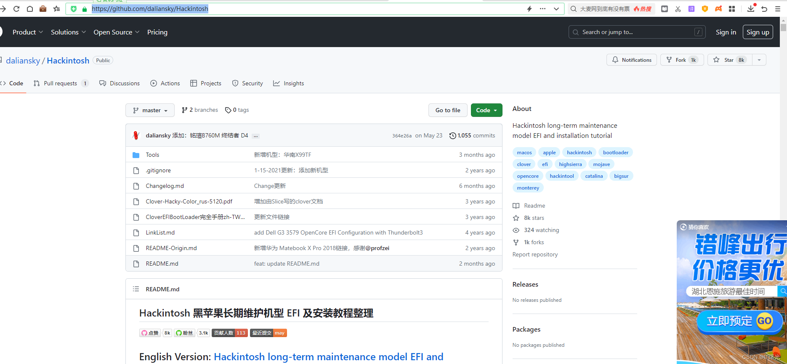The width and height of the screenshot is (787, 364).
Task: Star the repository
Action: pos(730,60)
